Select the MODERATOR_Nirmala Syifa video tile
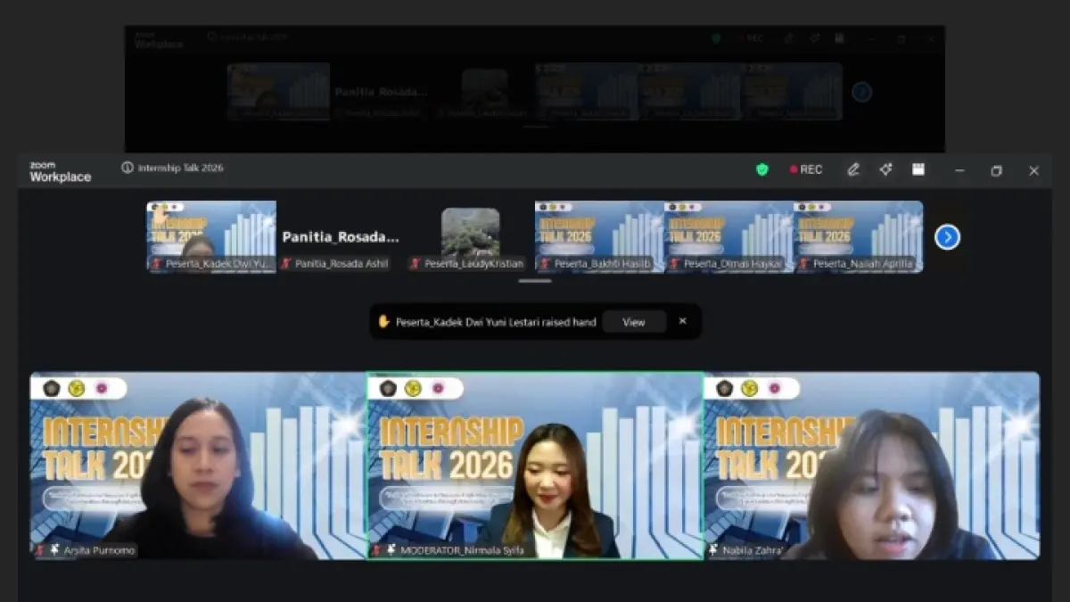1070x602 pixels. (535, 466)
